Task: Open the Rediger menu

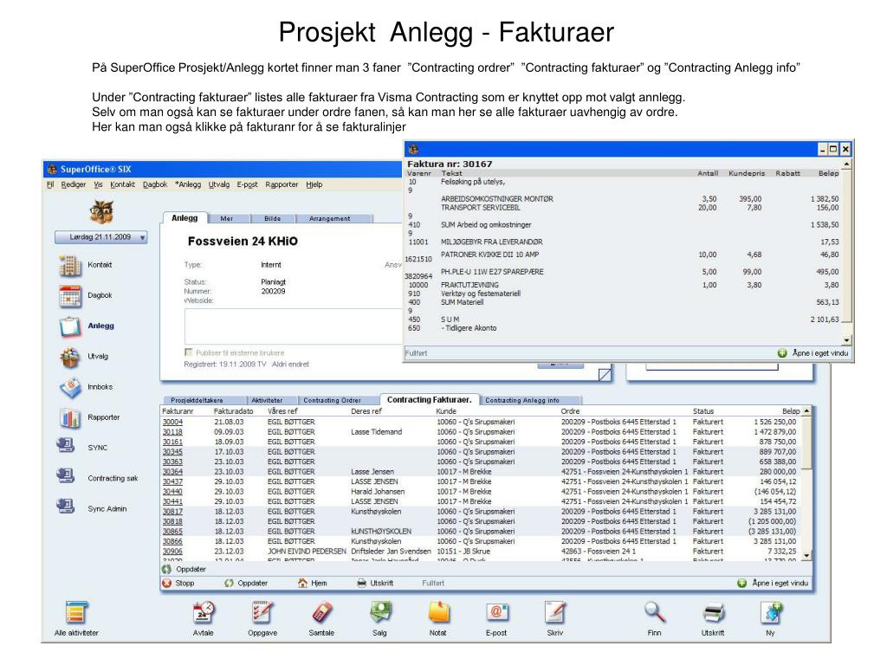Action: click(x=74, y=184)
